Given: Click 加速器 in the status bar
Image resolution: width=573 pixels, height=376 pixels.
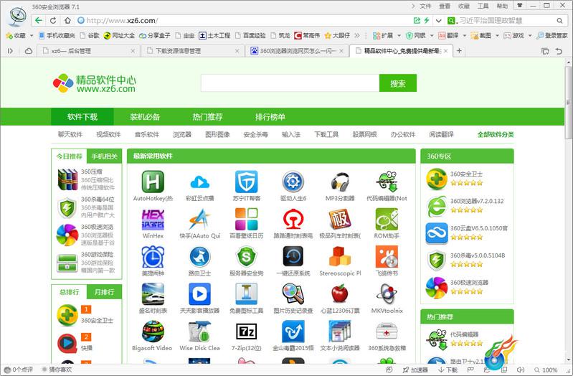Looking at the screenshot, I should tap(415, 370).
